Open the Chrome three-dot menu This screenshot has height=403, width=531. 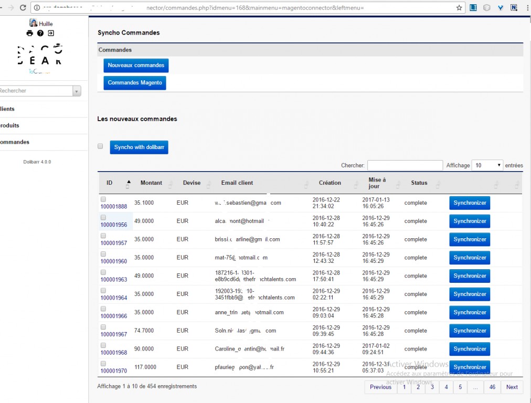pyautogui.click(x=526, y=8)
